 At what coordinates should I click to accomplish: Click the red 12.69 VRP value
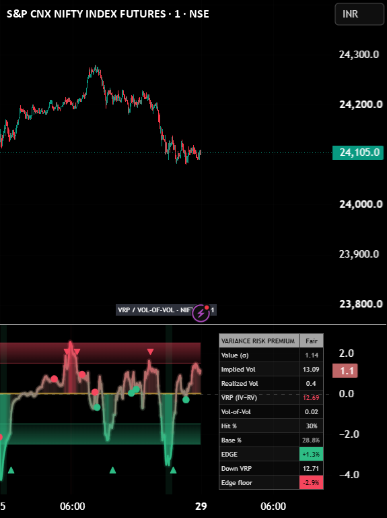tap(311, 398)
